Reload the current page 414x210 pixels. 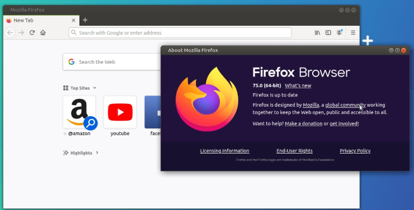click(x=32, y=32)
